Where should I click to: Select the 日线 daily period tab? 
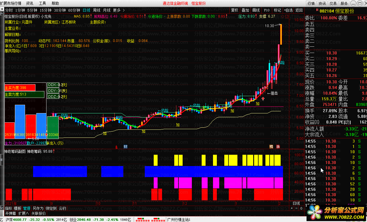(x=86, y=10)
